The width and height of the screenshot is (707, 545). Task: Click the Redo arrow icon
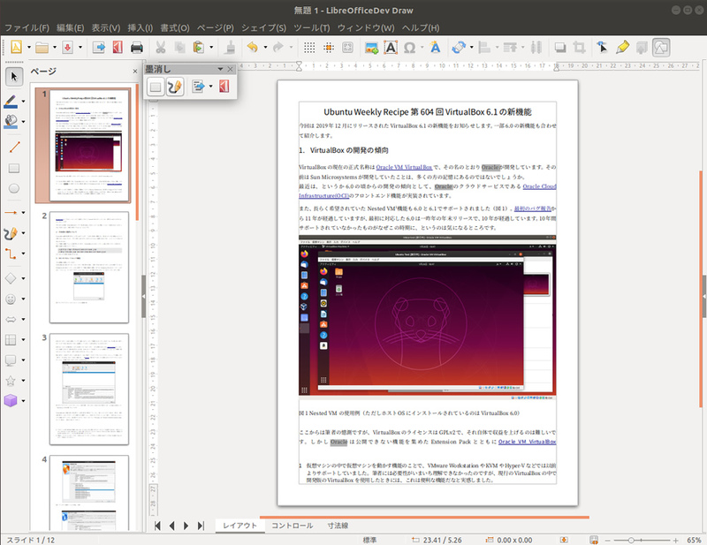tap(278, 47)
